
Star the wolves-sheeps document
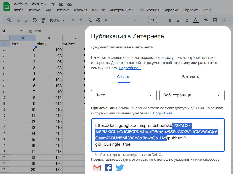pos(53,4)
